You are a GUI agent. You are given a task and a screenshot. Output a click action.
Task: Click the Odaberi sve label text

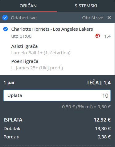click(x=24, y=18)
